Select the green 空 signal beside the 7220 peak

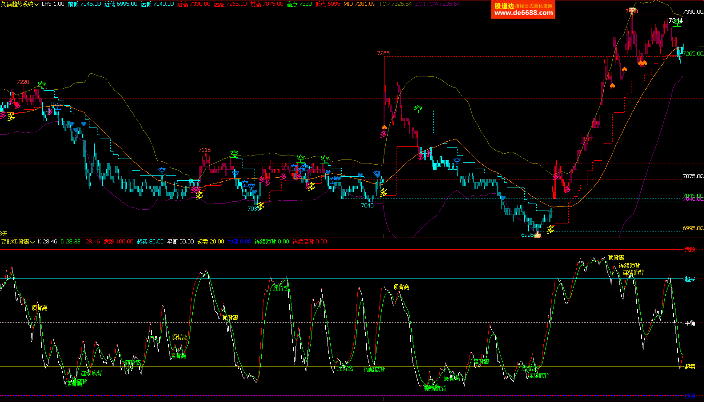point(42,85)
